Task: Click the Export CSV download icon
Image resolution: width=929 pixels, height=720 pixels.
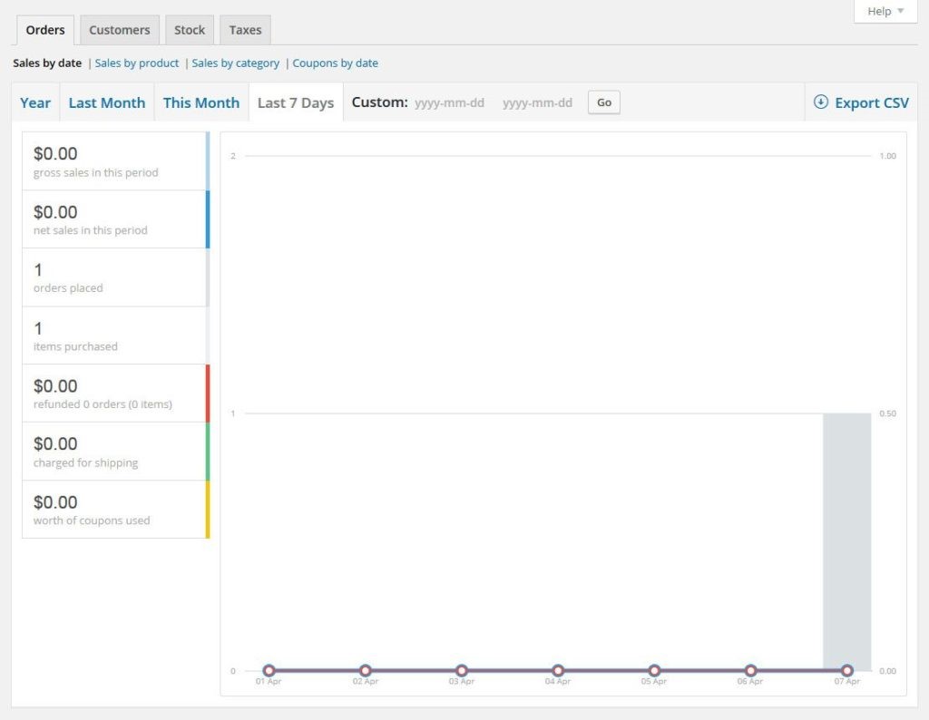Action: 821,102
